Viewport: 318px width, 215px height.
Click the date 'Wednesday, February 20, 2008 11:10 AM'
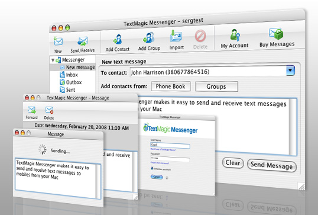pos(87,127)
